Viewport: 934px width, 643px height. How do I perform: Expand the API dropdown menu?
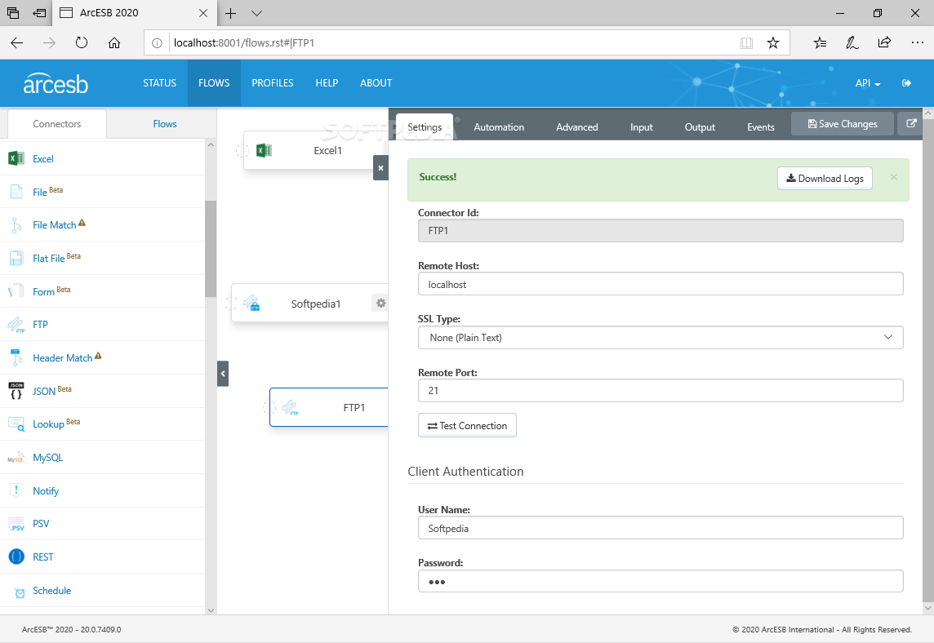(x=867, y=82)
